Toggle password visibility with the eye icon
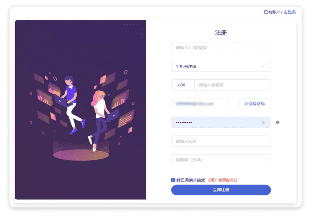Image resolution: width=312 pixels, height=216 pixels. coord(263,122)
